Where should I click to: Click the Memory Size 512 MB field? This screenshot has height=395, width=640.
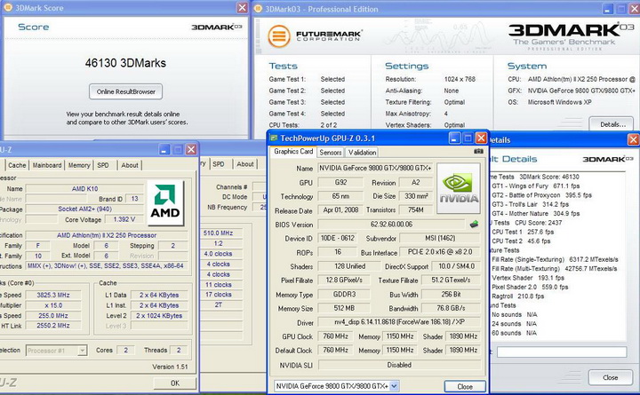(344, 308)
